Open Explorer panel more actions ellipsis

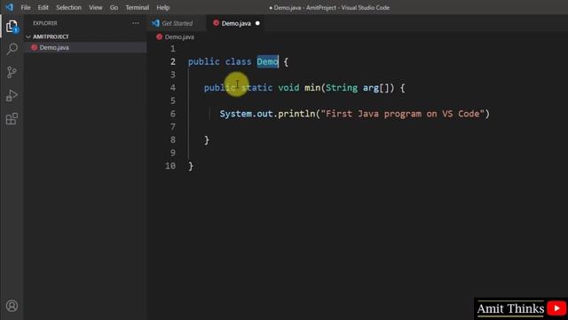click(x=136, y=23)
